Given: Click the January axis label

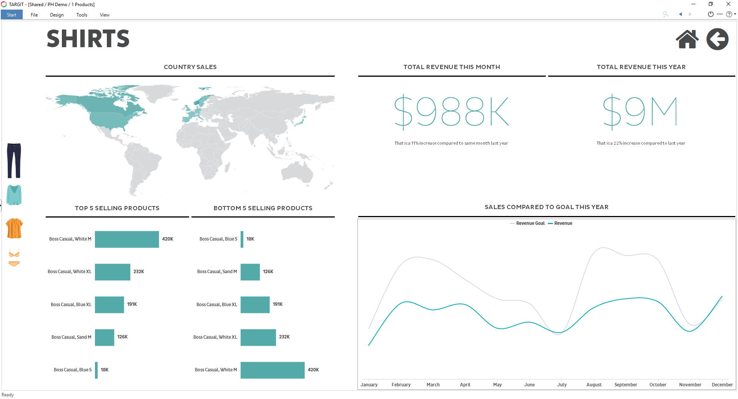Looking at the screenshot, I should click(369, 385).
